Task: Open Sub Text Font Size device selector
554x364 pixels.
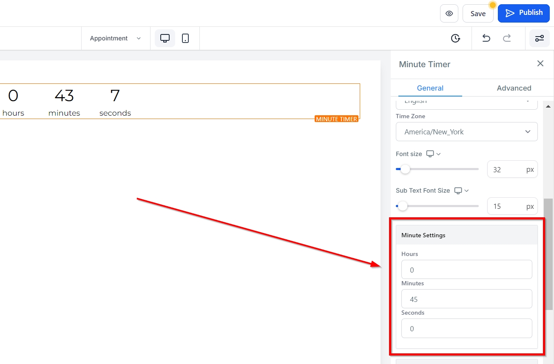Action: pos(461,191)
